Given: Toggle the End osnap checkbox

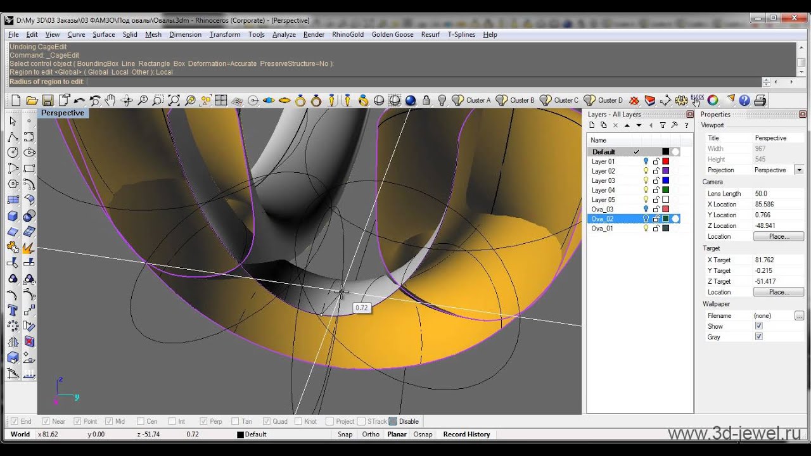Looking at the screenshot, I should [x=14, y=421].
